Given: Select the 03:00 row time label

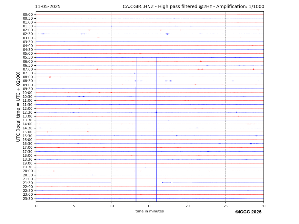Looking at the screenshot, I should tap(28, 38).
